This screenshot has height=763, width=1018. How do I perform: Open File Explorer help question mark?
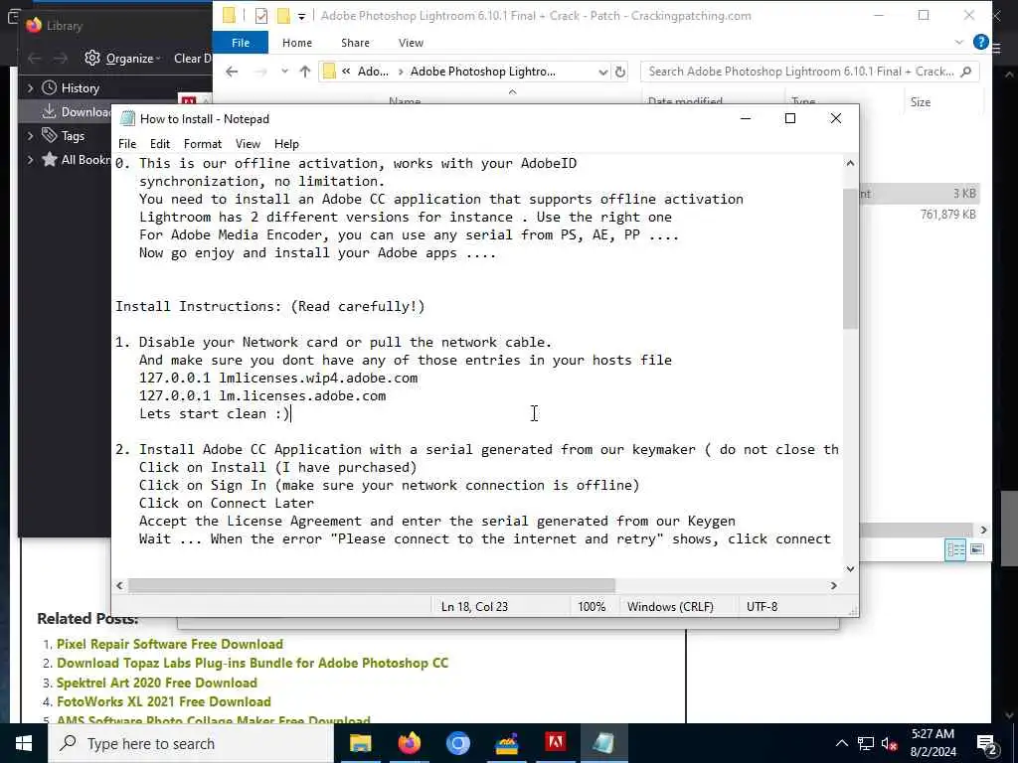[981, 42]
